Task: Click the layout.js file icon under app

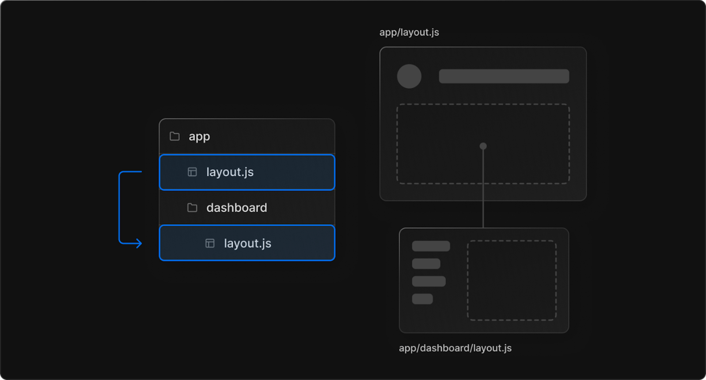Action: coord(192,172)
